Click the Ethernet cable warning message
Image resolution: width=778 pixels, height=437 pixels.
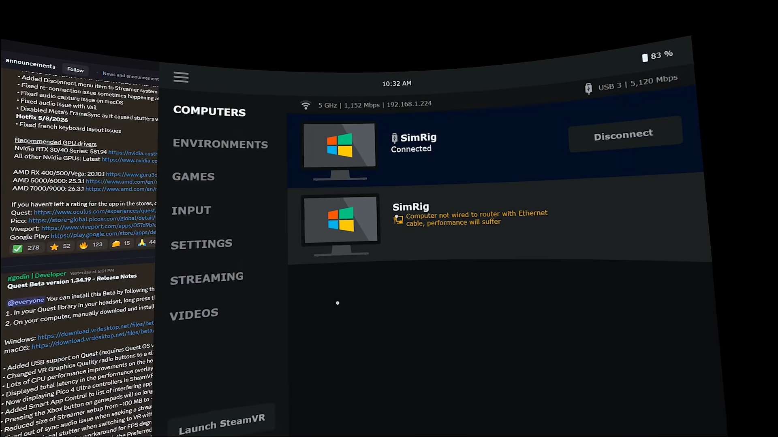[x=477, y=218]
